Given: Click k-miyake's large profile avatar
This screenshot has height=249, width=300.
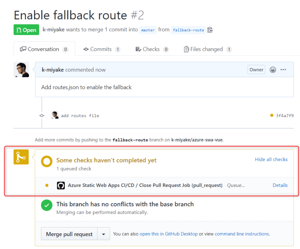Looking at the screenshot, I should coord(21,70).
